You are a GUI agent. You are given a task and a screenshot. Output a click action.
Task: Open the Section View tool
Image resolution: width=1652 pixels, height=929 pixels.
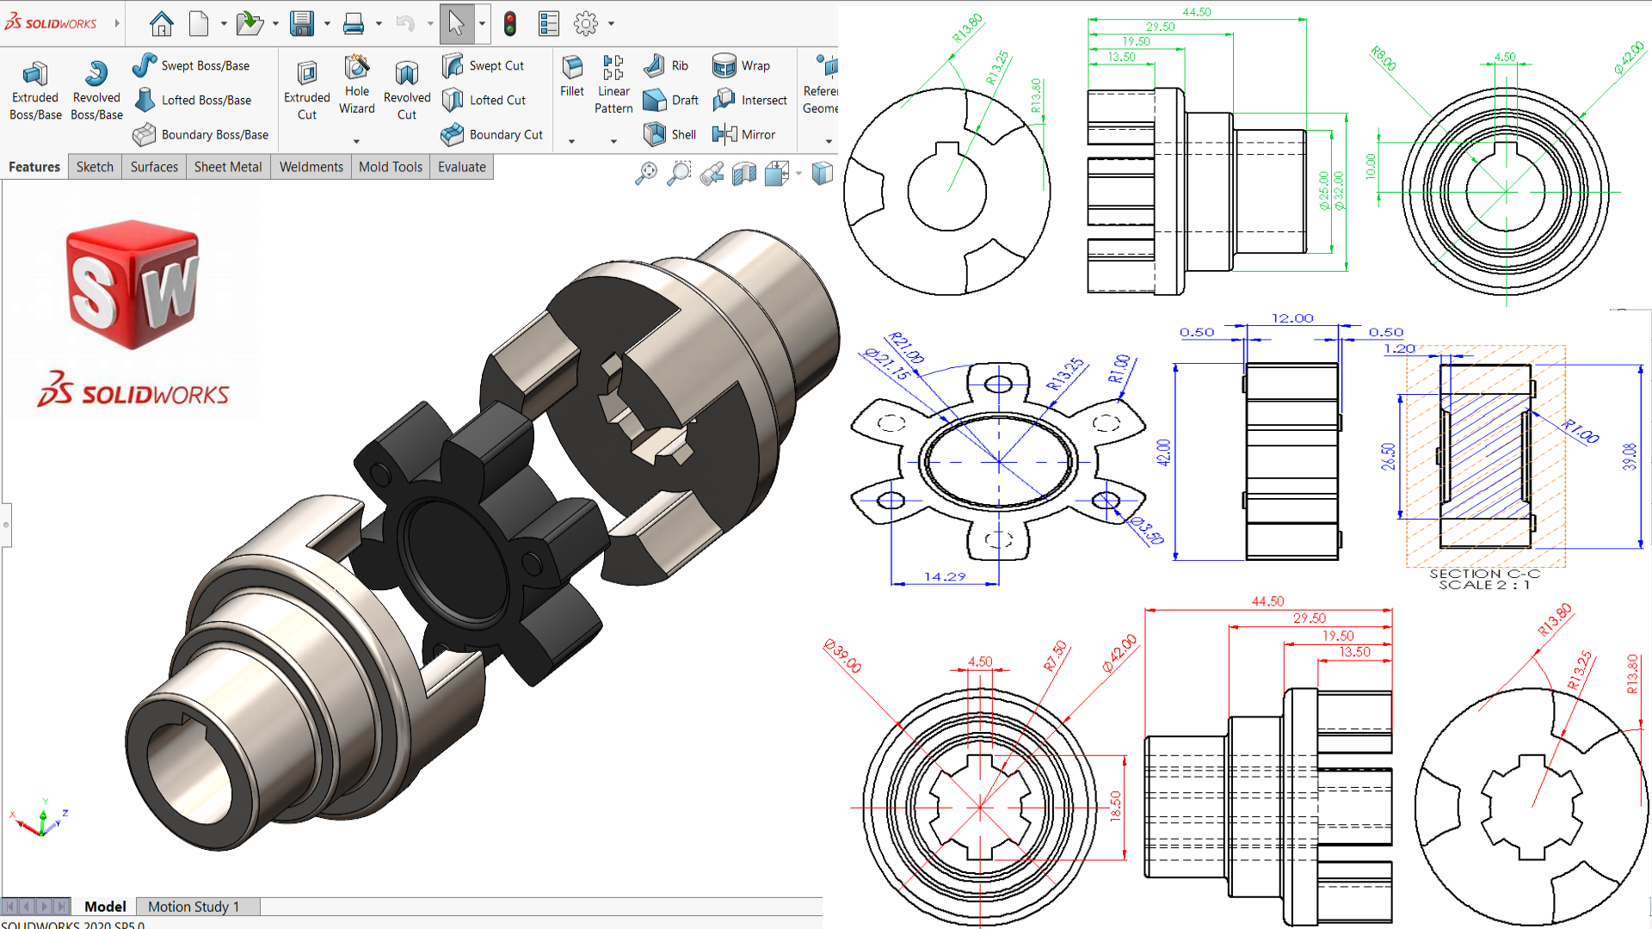pyautogui.click(x=744, y=174)
